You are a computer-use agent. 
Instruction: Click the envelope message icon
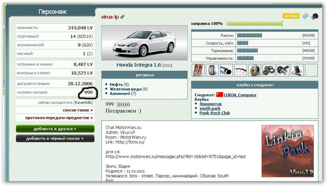pos(305,16)
